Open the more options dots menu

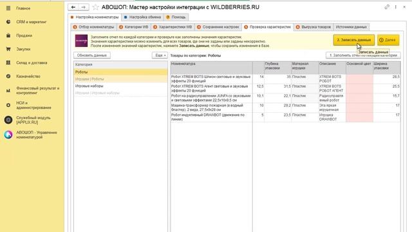click(396, 7)
